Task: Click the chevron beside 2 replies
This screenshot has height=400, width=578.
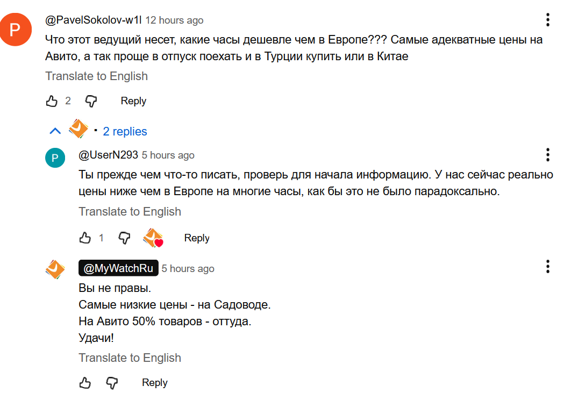Action: [x=55, y=131]
